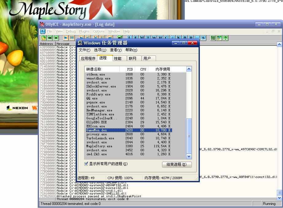Switch to the 性能 tab
Viewport: 283px width, 208px height.
pos(119,58)
